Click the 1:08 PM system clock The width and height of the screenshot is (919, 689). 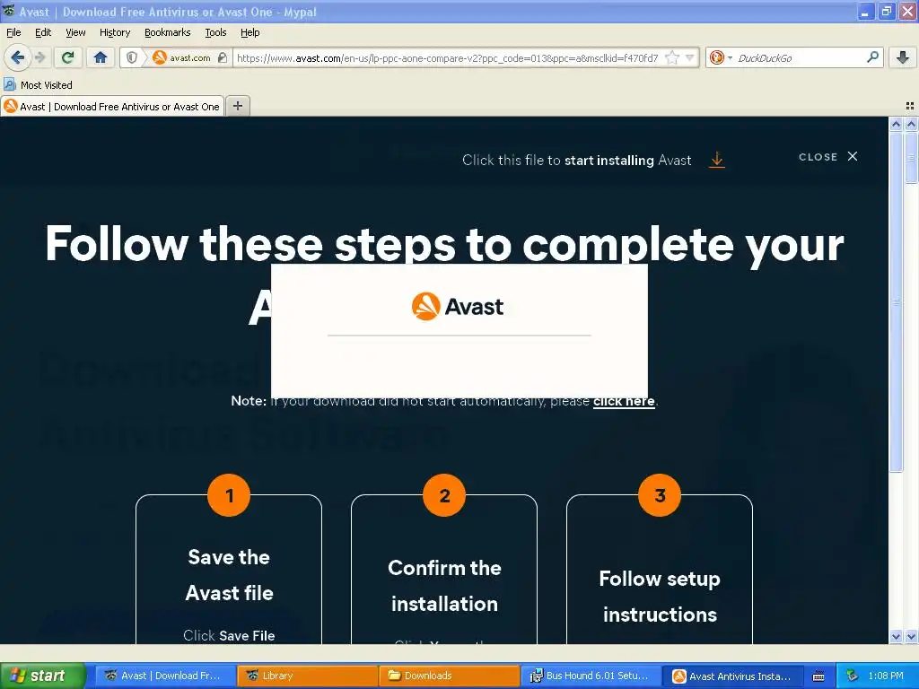[886, 676]
